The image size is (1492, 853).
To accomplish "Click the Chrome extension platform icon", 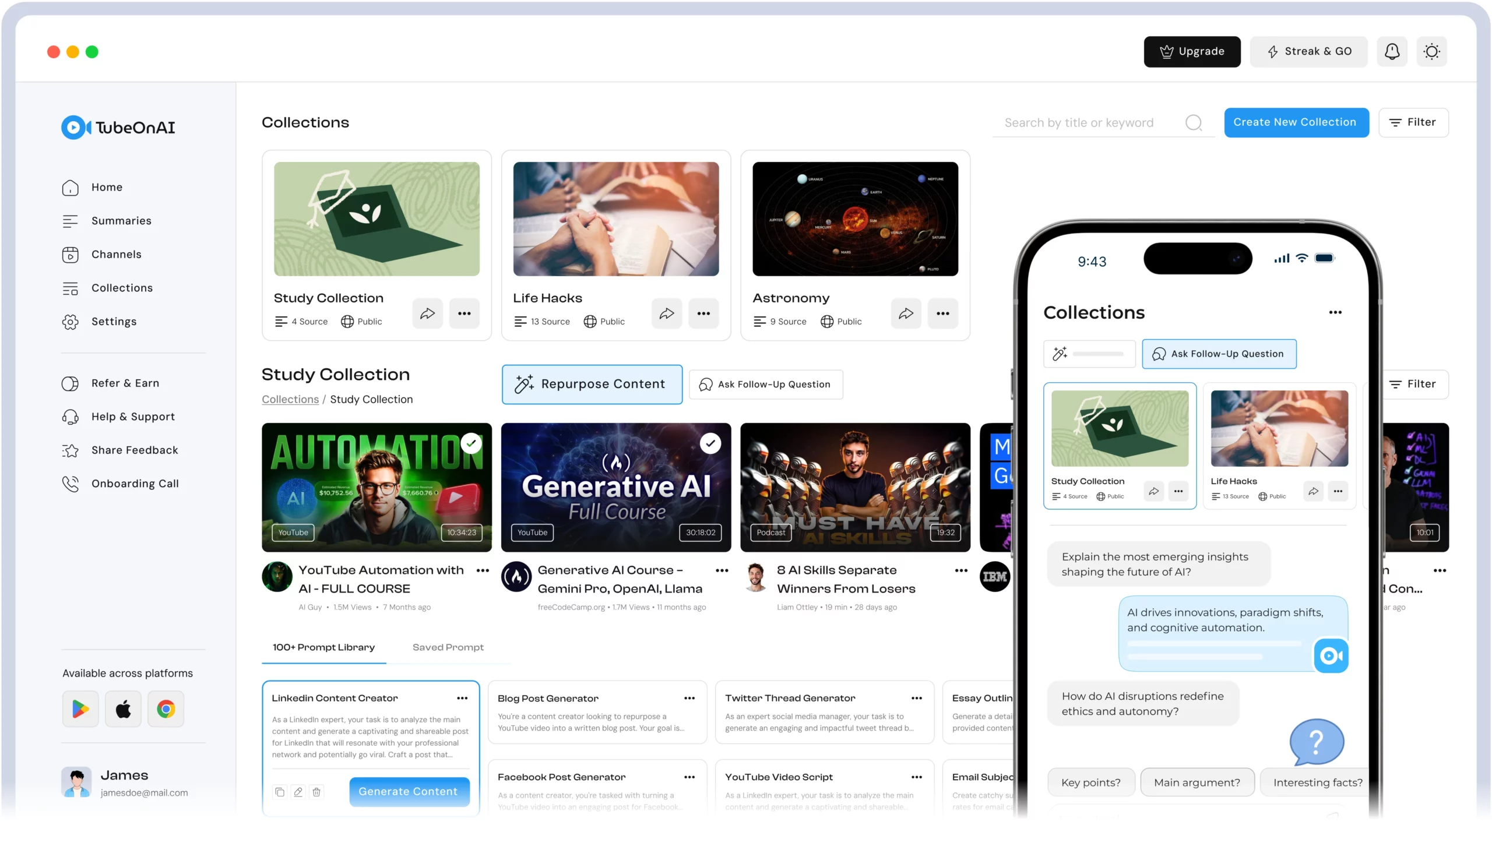I will (166, 709).
